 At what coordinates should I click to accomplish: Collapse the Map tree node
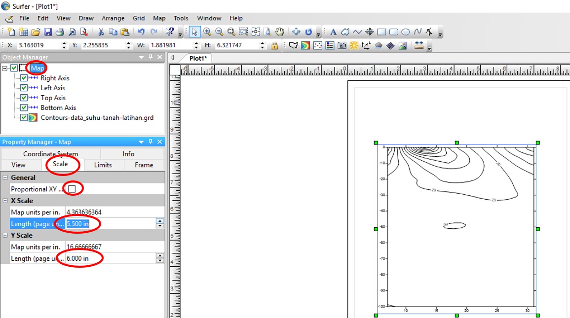click(5, 68)
